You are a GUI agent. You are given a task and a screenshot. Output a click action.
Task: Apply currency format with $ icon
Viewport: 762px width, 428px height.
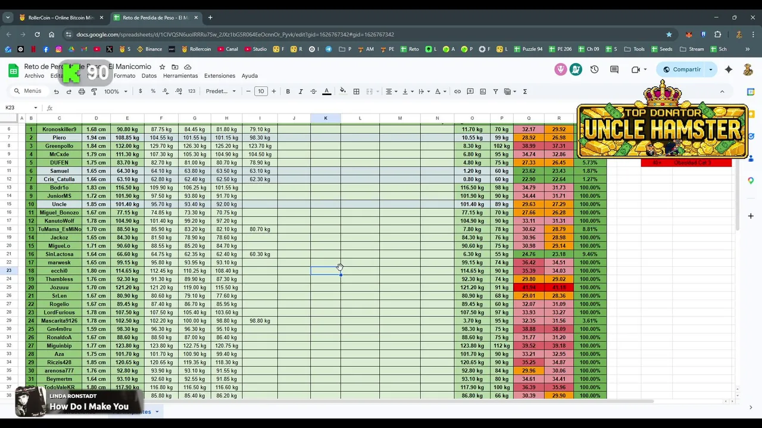coord(140,92)
